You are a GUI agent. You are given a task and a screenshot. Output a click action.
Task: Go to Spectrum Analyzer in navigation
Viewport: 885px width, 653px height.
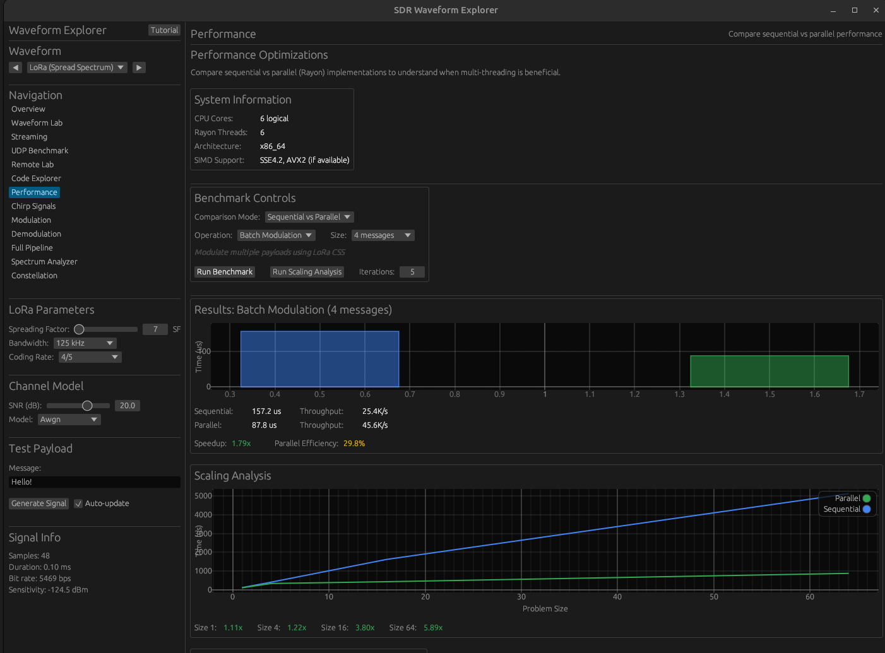tap(44, 262)
